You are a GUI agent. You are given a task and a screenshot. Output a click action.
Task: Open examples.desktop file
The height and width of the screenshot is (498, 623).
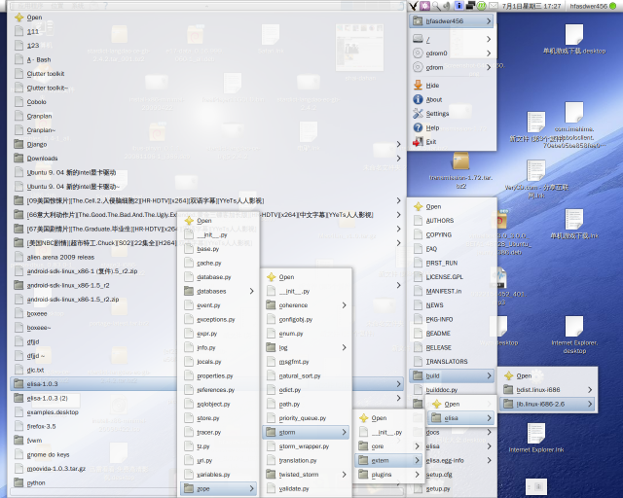tap(53, 411)
